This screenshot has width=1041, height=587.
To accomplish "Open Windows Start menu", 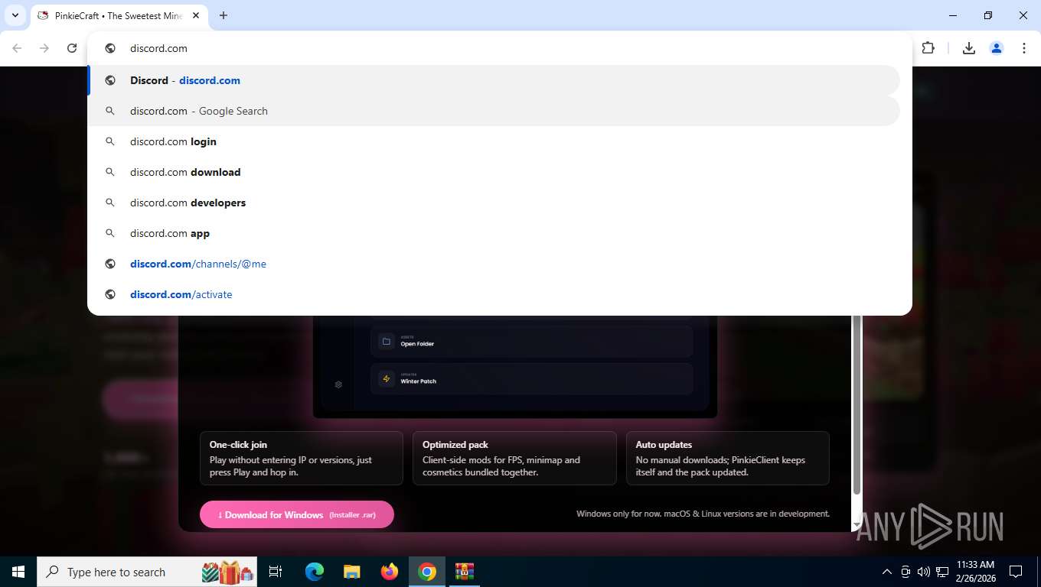I will pos(18,572).
